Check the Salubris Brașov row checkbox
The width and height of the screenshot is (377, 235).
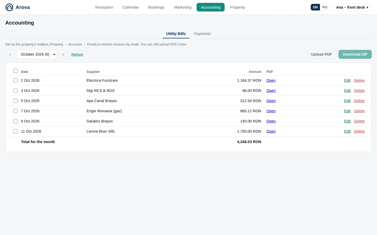pyautogui.click(x=15, y=121)
